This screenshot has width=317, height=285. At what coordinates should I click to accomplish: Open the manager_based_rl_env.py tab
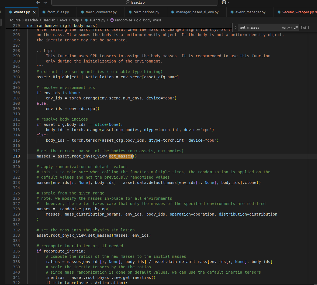pos(197,12)
